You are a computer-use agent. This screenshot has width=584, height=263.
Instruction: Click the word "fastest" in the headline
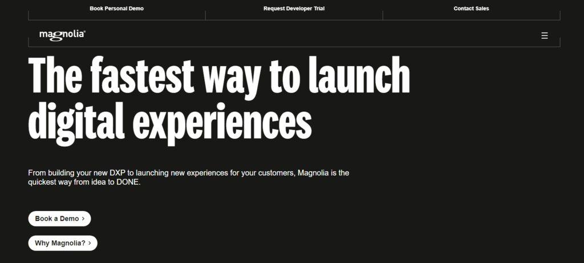click(142, 76)
